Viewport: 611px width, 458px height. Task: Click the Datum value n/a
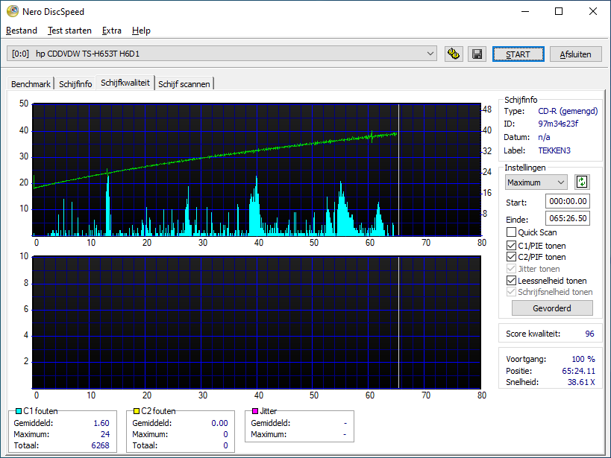click(544, 137)
